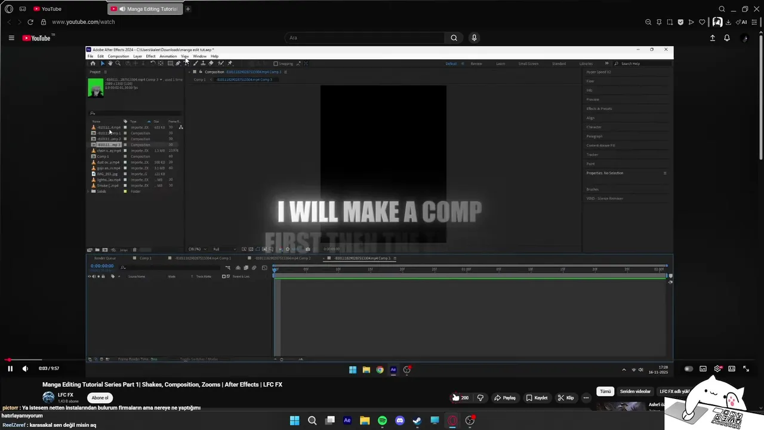Click the YouTube search magnifier button

[454, 38]
